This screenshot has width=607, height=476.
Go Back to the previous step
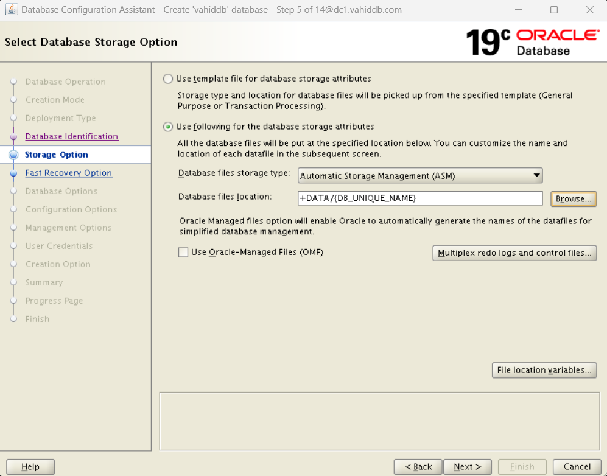[x=418, y=467]
